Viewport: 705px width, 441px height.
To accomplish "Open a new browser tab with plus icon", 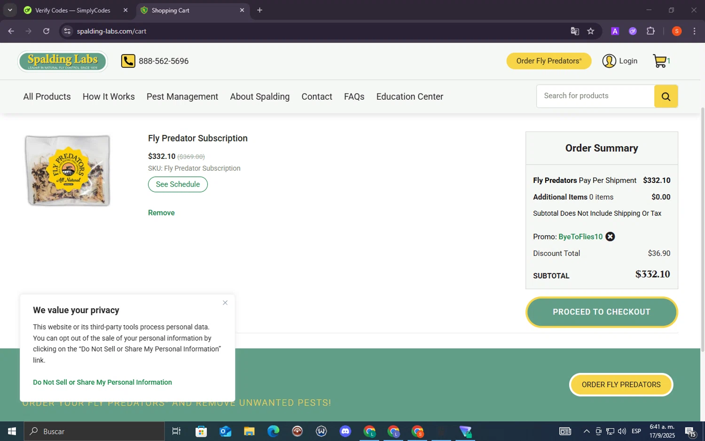I will (259, 10).
